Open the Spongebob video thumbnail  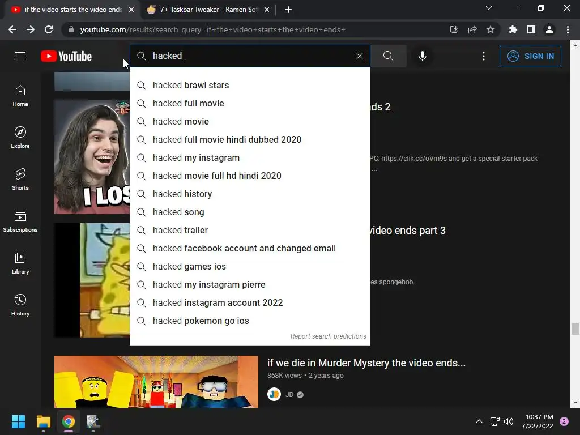click(x=92, y=280)
